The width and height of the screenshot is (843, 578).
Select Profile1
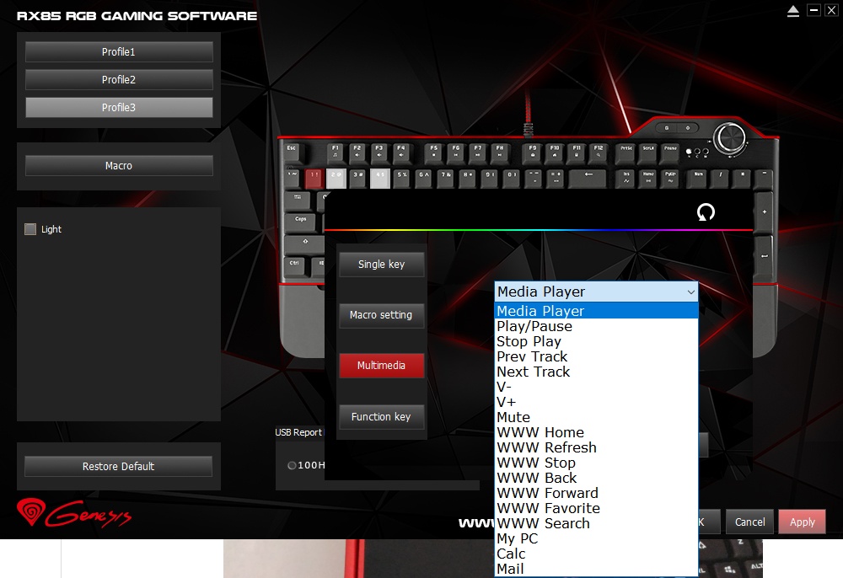point(119,52)
